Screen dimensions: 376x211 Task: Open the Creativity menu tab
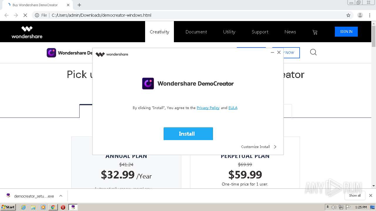click(x=160, y=32)
